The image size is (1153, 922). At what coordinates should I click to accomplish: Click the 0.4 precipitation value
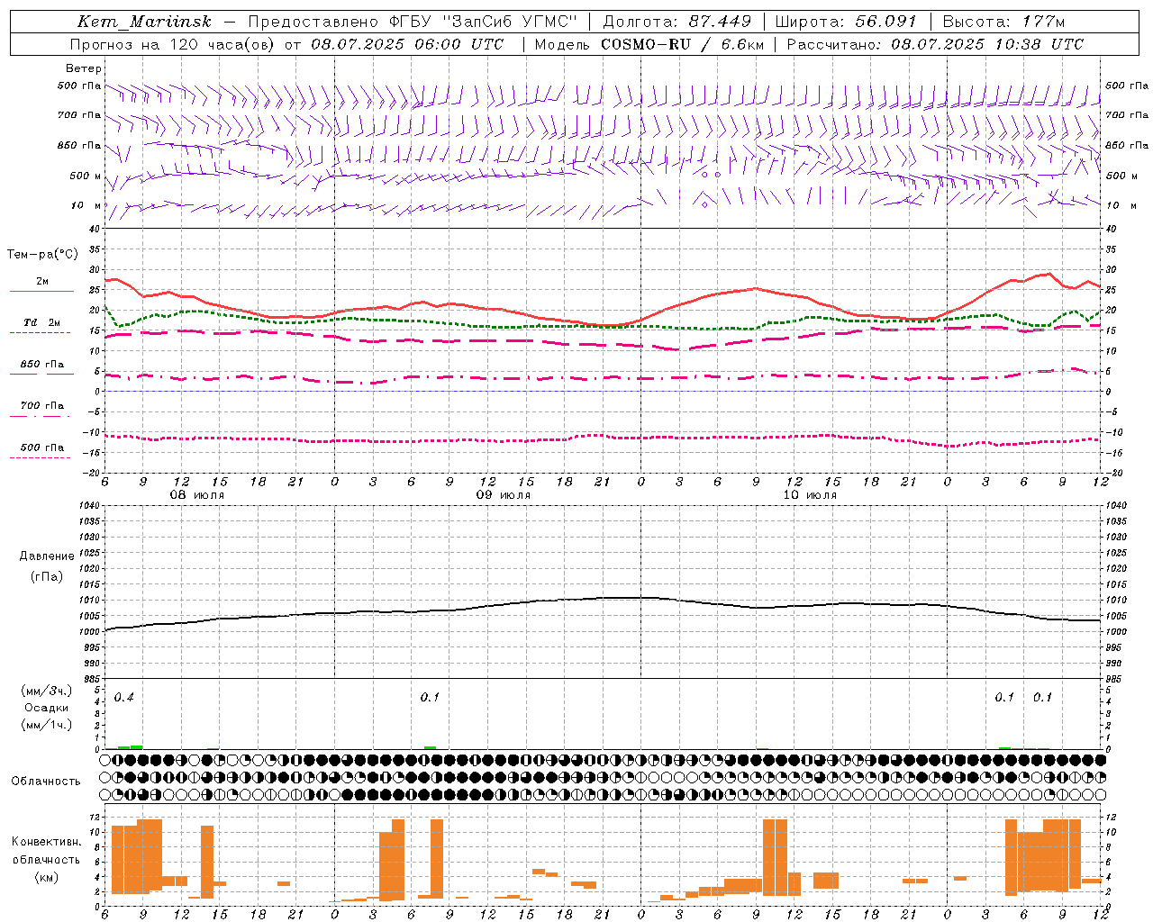click(123, 698)
